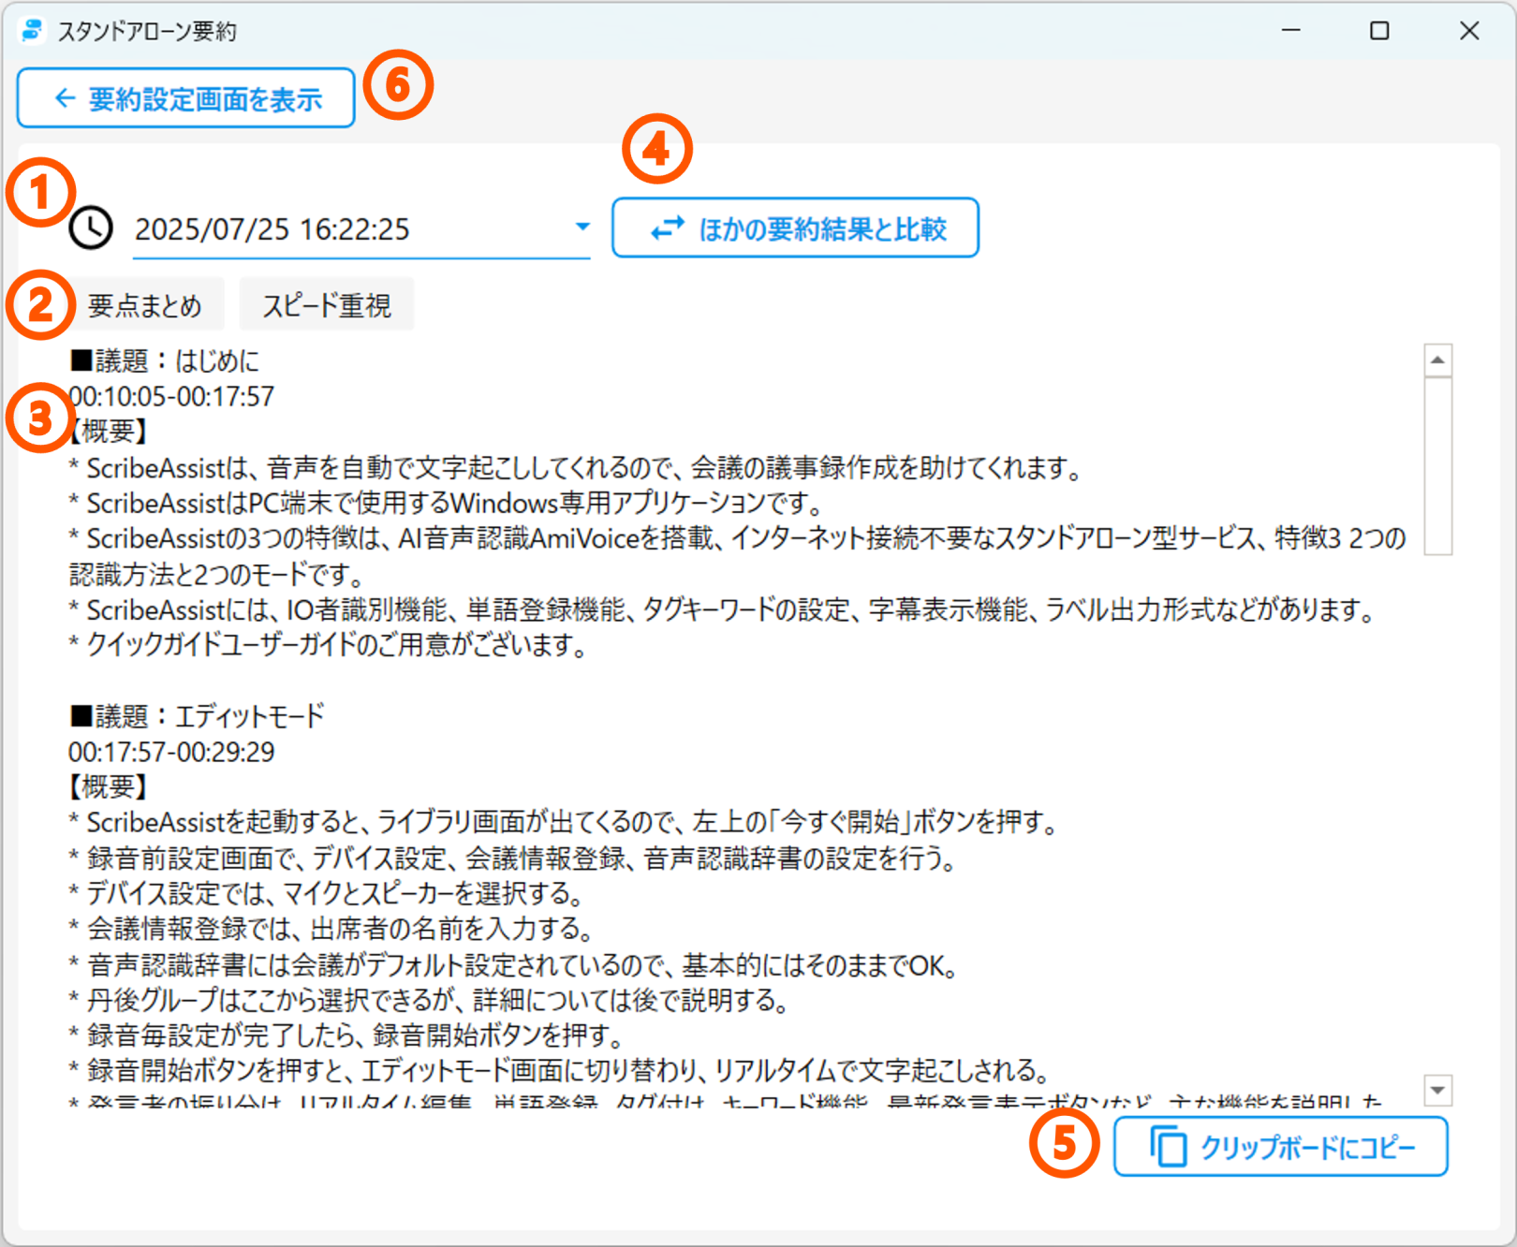Click the scroll down arrow of summary text
The width and height of the screenshot is (1517, 1247).
[1437, 1090]
